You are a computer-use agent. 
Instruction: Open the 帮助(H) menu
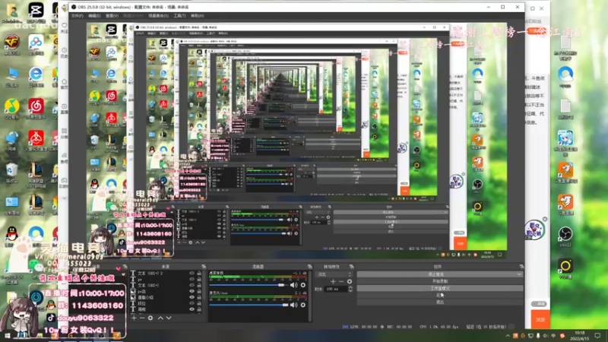(197, 16)
